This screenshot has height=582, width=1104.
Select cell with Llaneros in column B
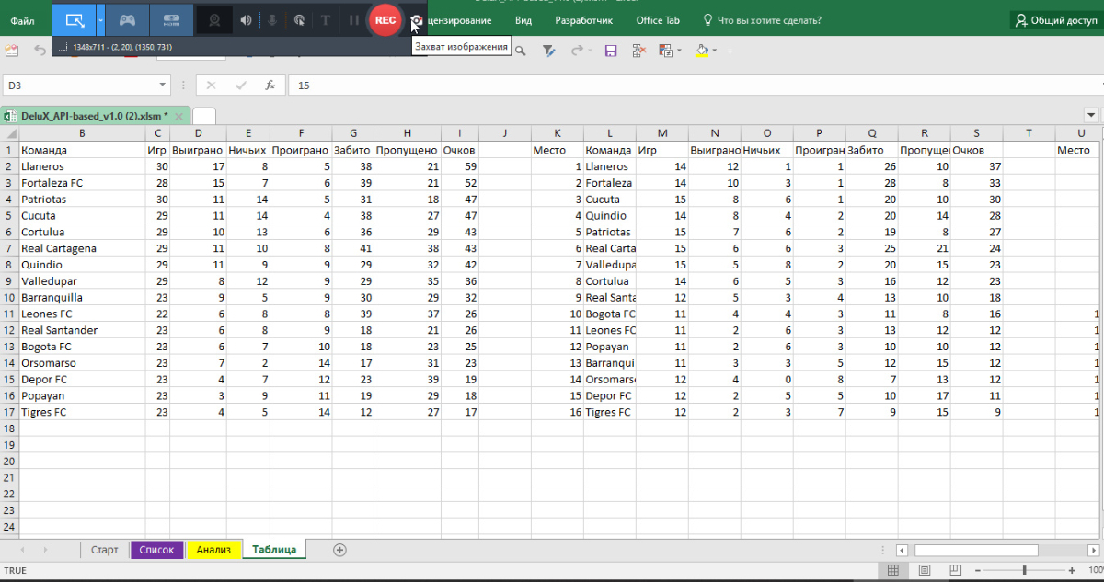(x=81, y=166)
